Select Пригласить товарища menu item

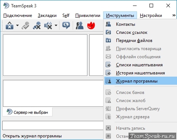click(x=141, y=49)
